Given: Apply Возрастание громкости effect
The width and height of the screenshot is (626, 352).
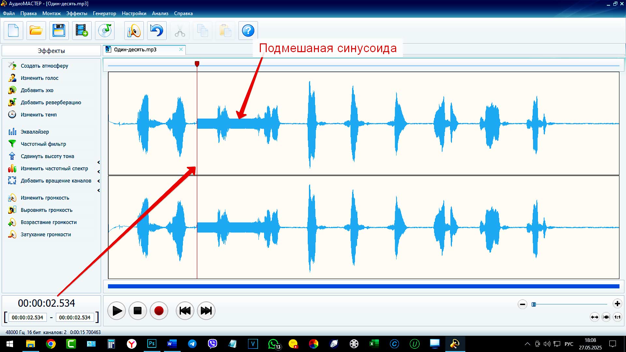Looking at the screenshot, I should [x=49, y=222].
